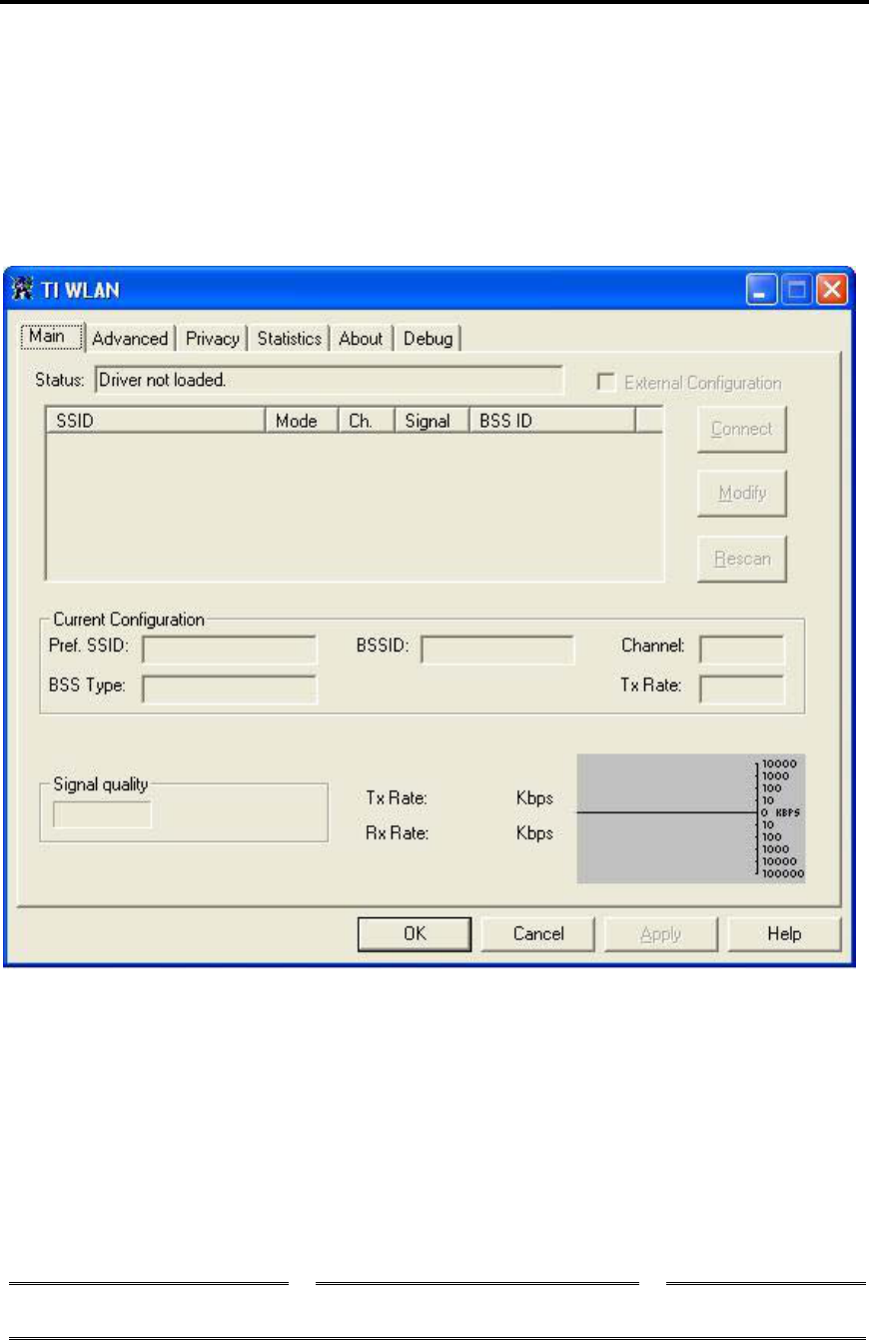The image size is (869, 1340).
Task: Open the About tab
Action: click(361, 339)
